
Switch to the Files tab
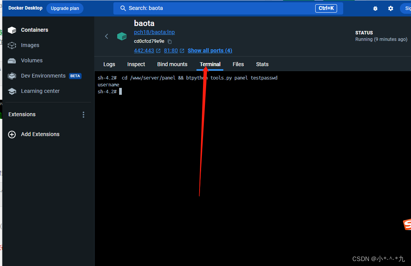(238, 64)
